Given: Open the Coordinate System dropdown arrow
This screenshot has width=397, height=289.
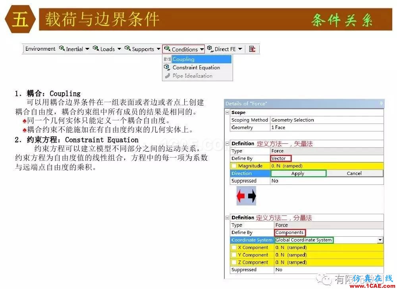Looking at the screenshot, I should pos(380,240).
